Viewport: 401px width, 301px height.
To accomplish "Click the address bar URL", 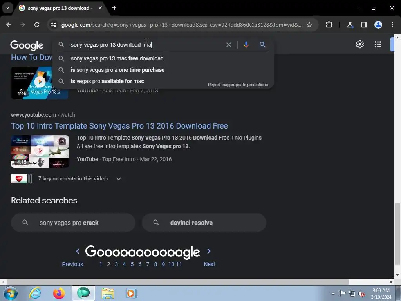I will coord(182,25).
